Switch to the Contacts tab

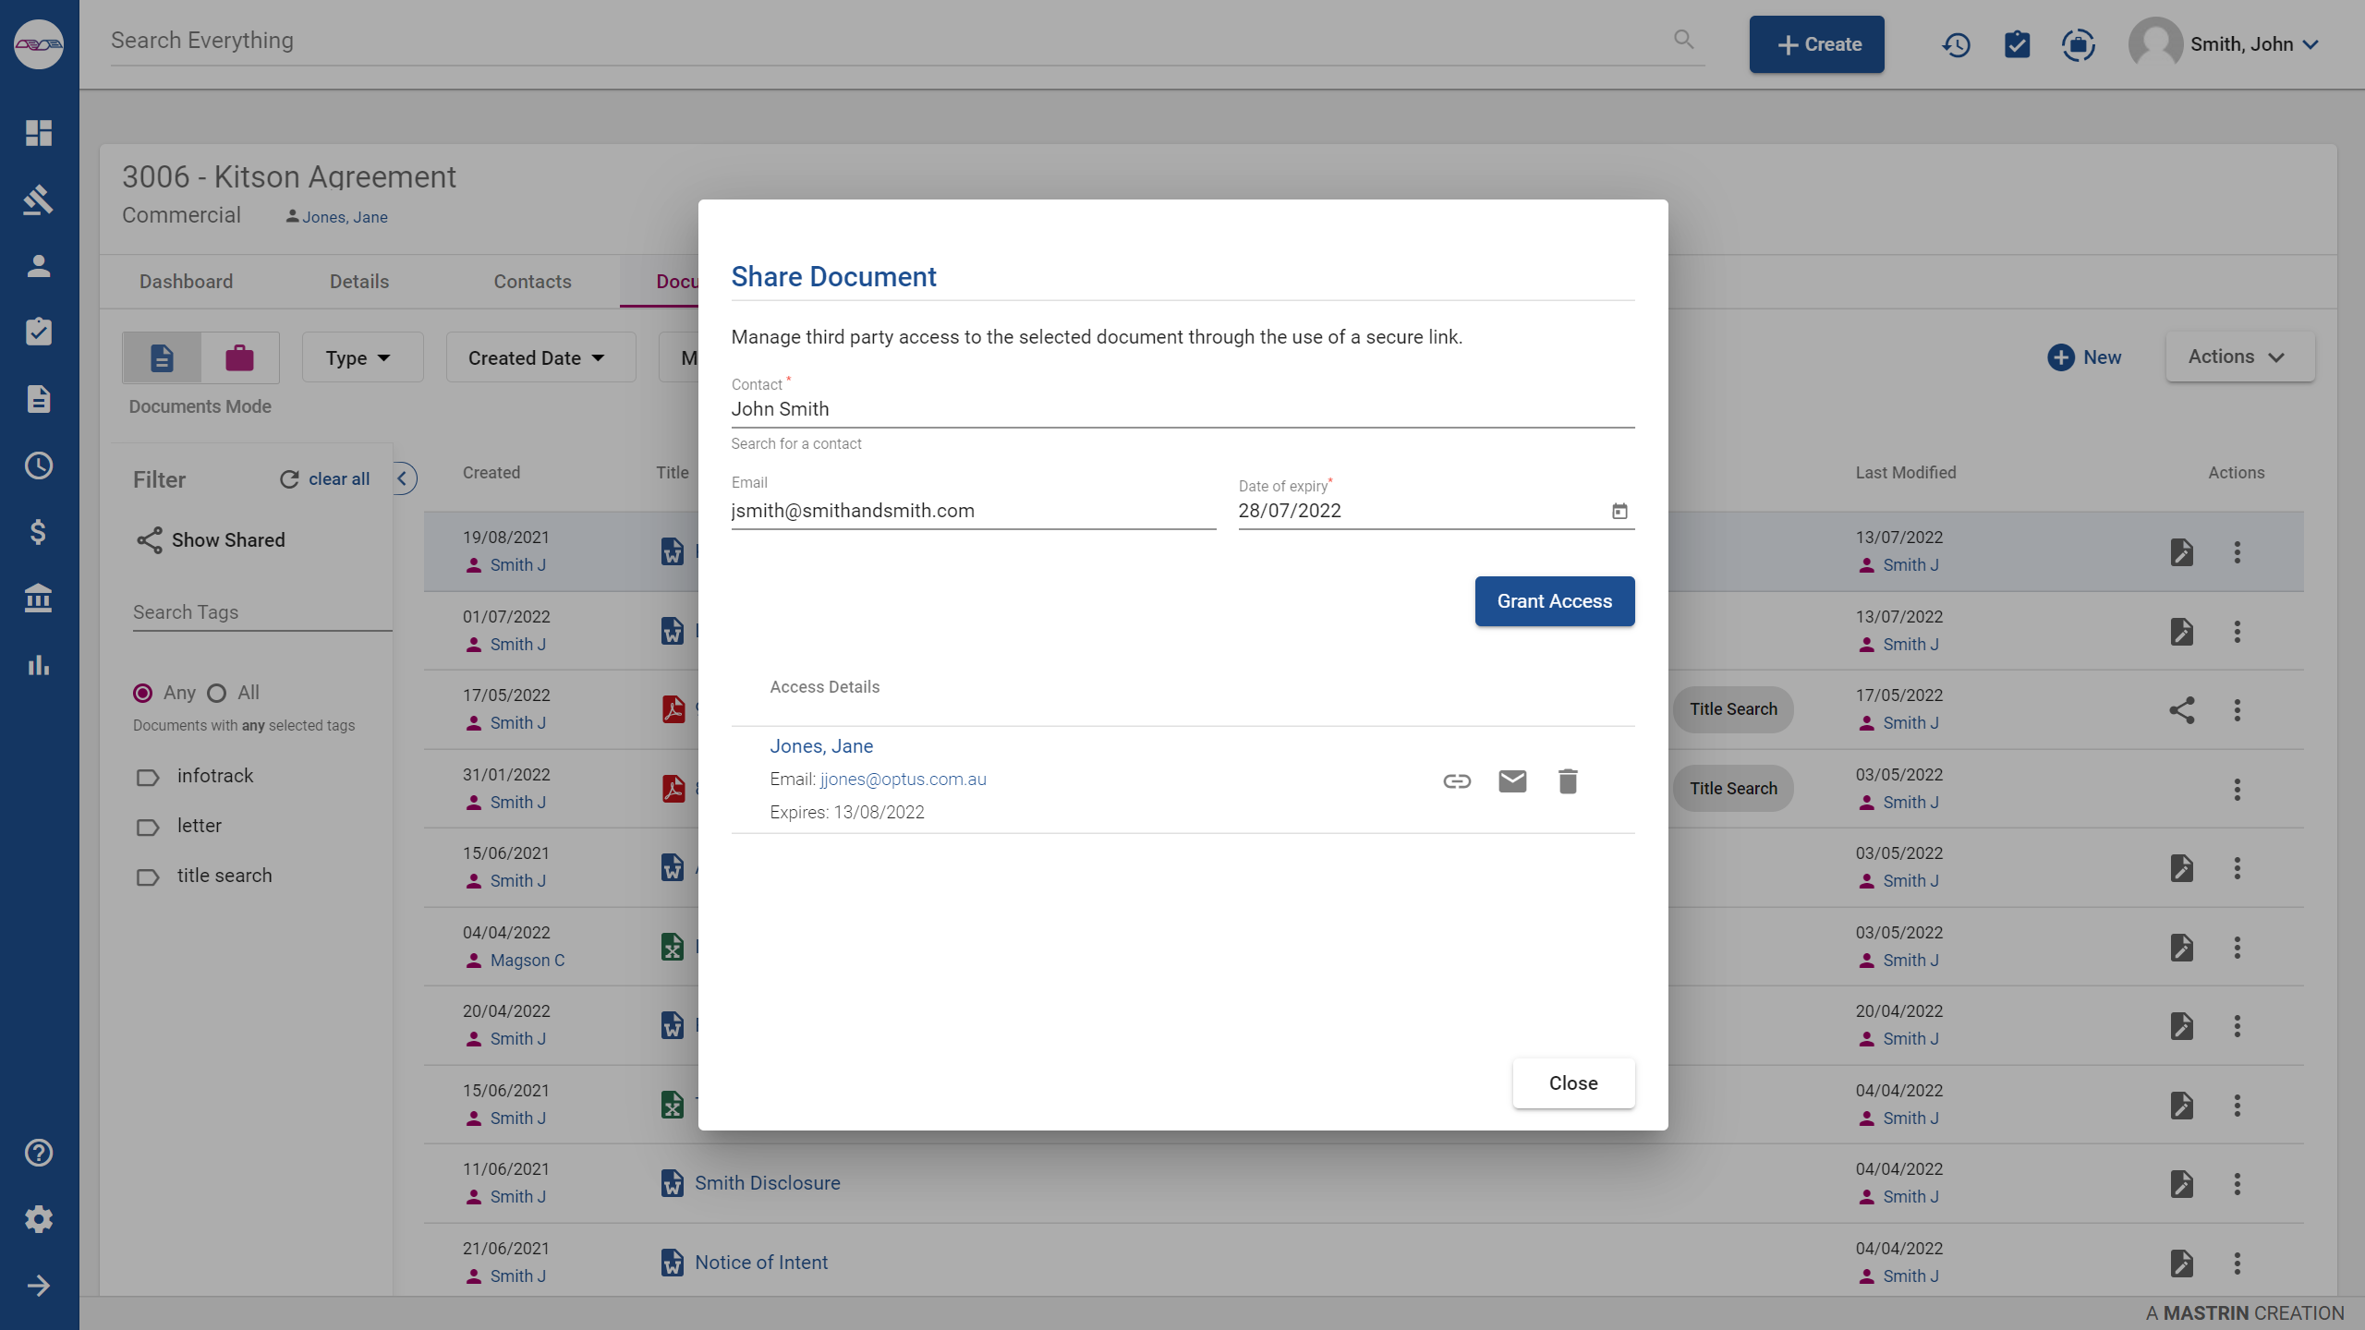point(532,282)
